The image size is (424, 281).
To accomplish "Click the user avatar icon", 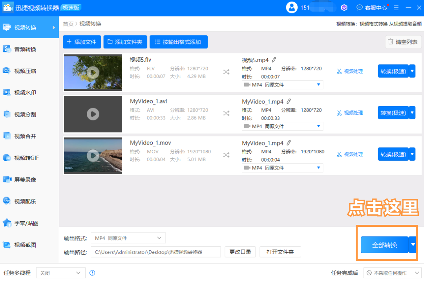I will coord(292,7).
